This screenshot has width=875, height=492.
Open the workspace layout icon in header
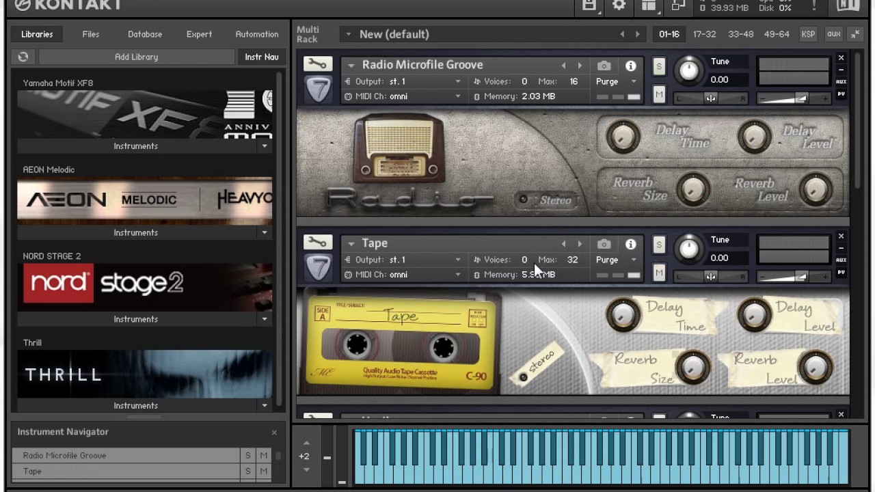click(x=649, y=5)
